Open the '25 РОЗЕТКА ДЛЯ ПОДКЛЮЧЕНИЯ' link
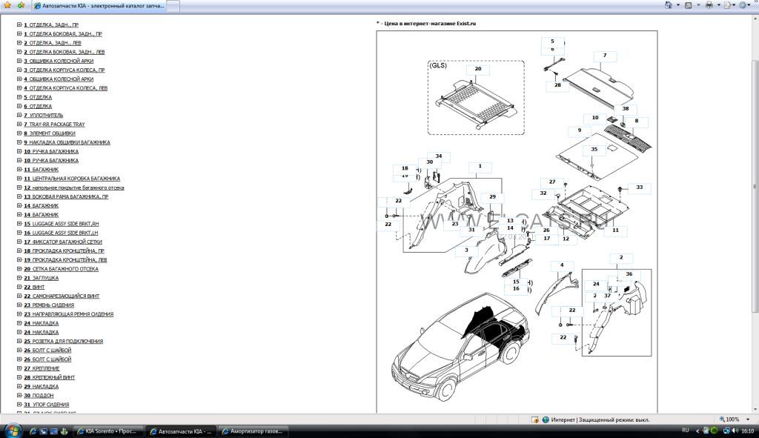This screenshot has width=759, height=438. click(67, 341)
